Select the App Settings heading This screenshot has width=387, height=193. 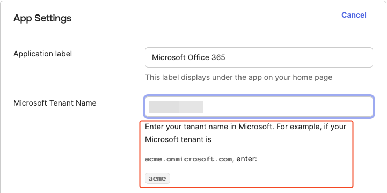coord(42,18)
